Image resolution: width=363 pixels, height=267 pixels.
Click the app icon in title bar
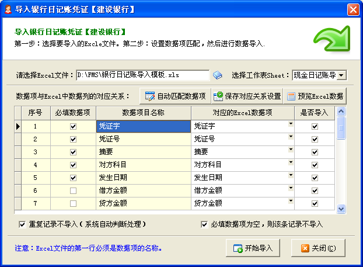(x=8, y=9)
